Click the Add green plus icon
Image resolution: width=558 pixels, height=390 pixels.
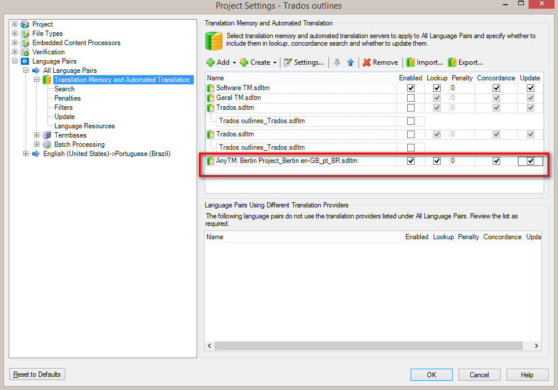210,62
